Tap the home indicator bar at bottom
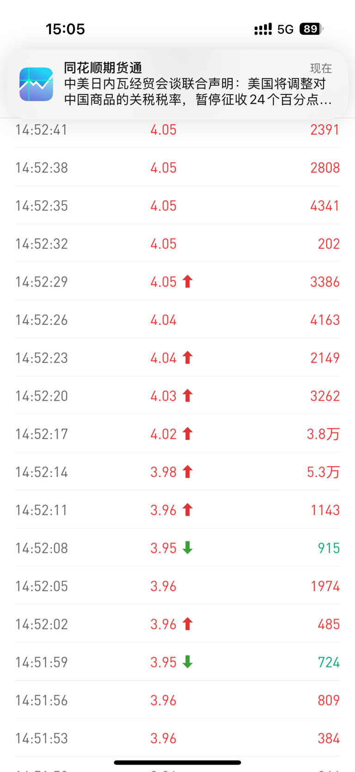 [177, 762]
